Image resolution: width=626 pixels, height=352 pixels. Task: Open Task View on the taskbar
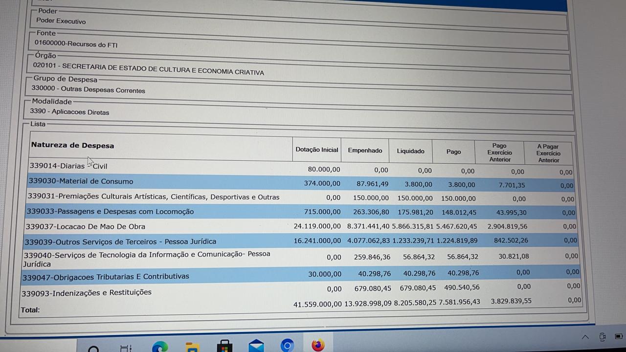tap(126, 348)
